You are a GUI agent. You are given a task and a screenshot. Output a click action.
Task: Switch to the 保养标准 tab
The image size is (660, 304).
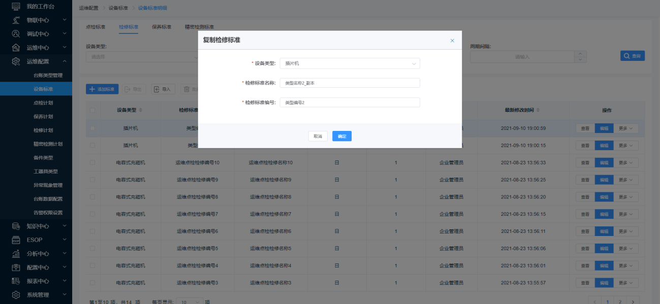click(161, 27)
